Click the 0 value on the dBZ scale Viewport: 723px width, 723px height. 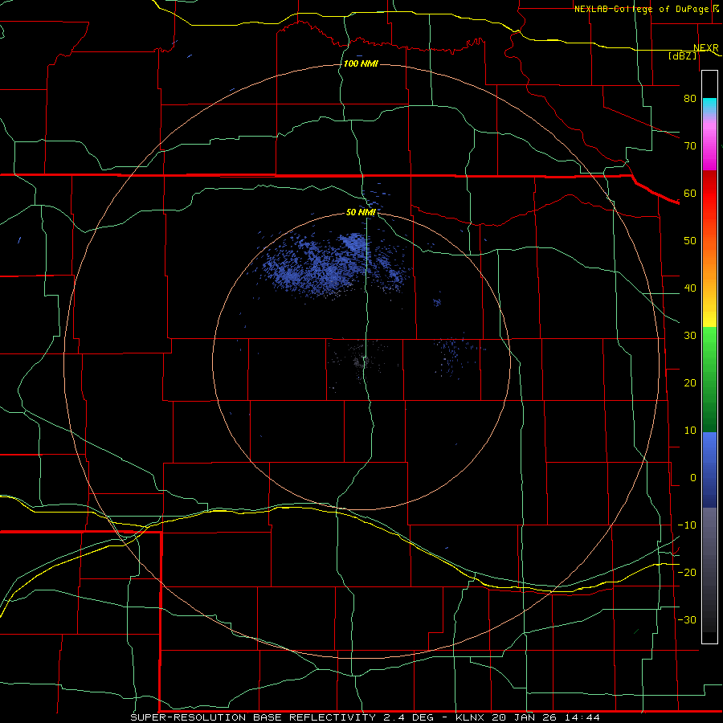(693, 478)
